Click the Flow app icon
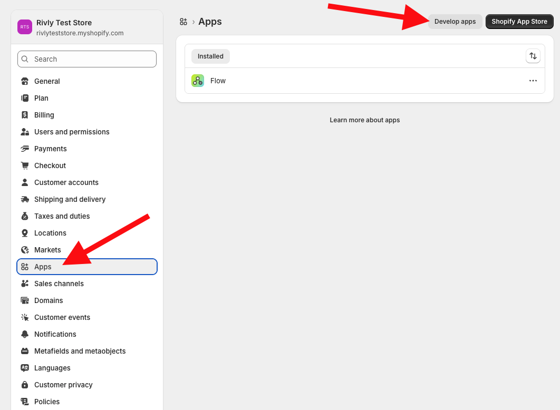560x410 pixels. [198, 81]
